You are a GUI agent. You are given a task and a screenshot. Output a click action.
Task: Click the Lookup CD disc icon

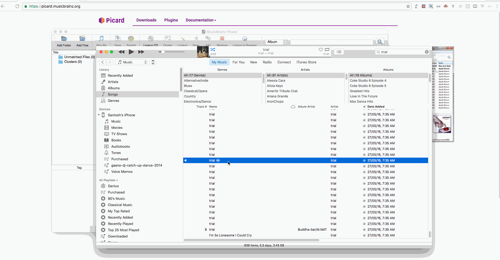(x=151, y=39)
